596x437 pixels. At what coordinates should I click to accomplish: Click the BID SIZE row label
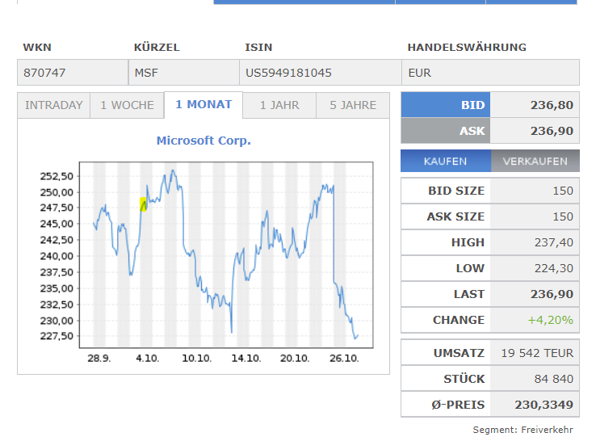click(x=456, y=191)
